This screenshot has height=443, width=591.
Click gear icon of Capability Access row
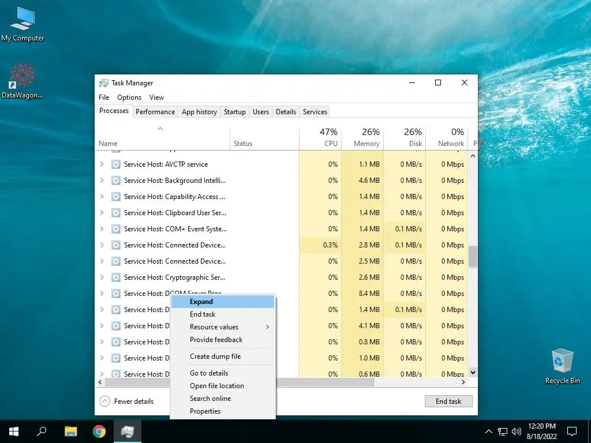(x=115, y=197)
